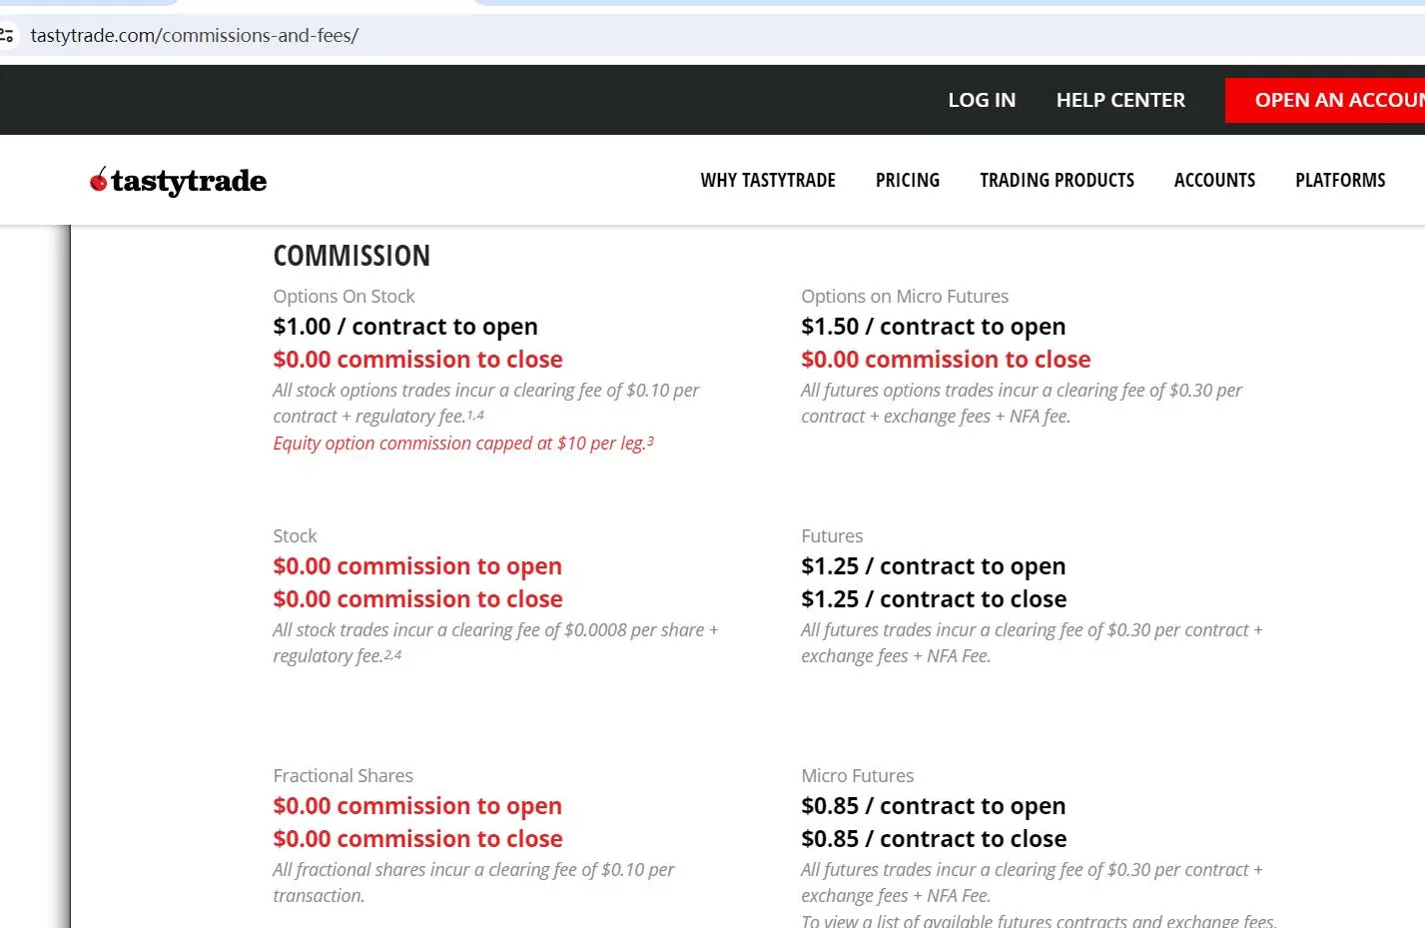This screenshot has height=928, width=1425.
Task: Open the WHY TASTYTRADE menu
Action: [768, 180]
